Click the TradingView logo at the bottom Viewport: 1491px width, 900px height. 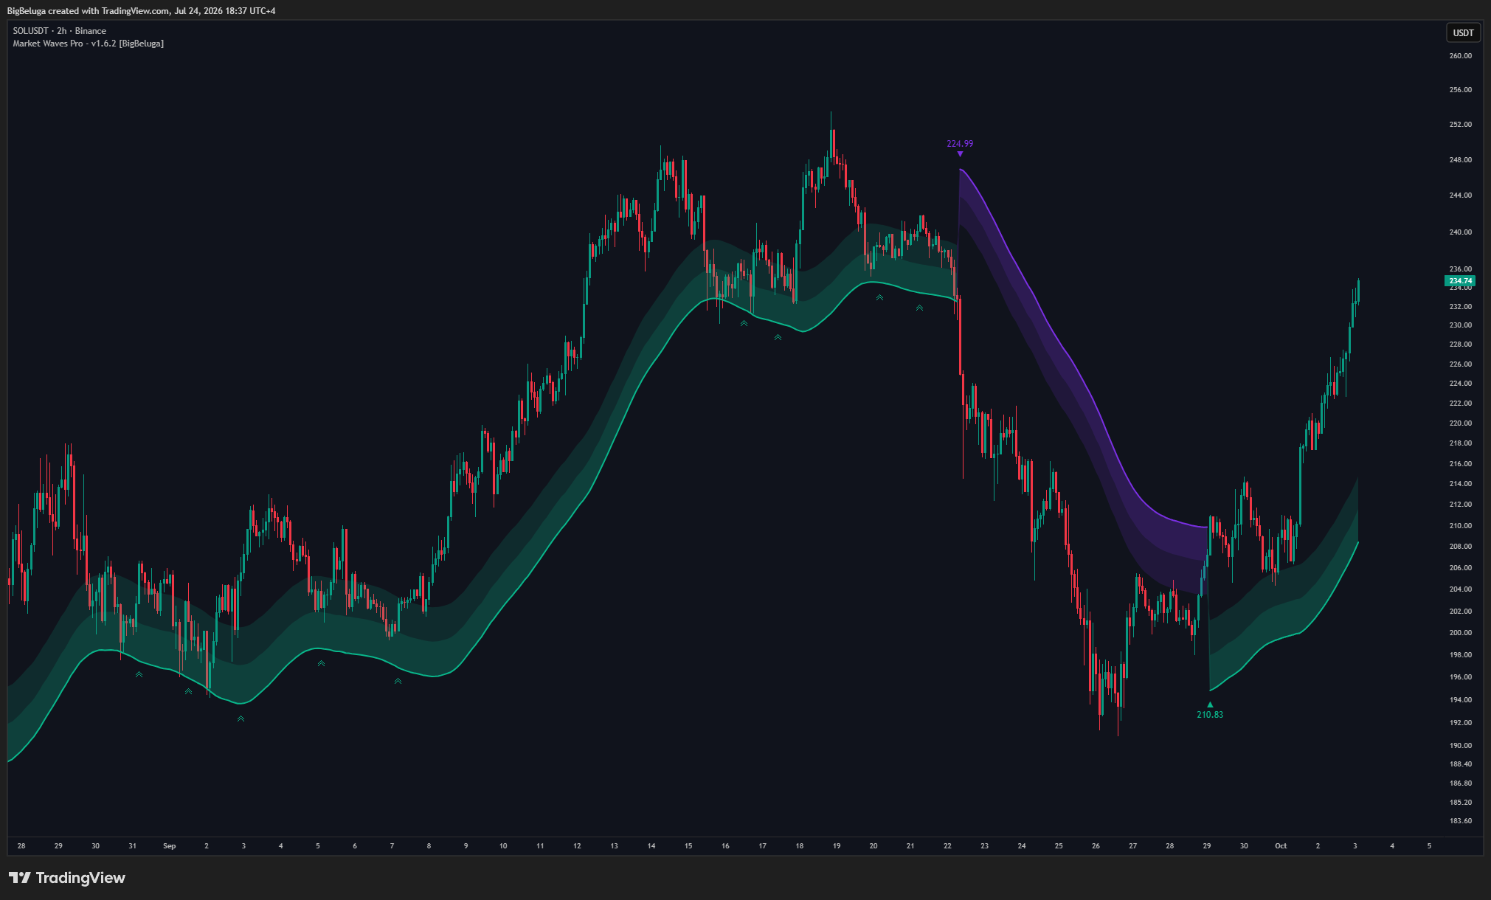click(x=67, y=878)
